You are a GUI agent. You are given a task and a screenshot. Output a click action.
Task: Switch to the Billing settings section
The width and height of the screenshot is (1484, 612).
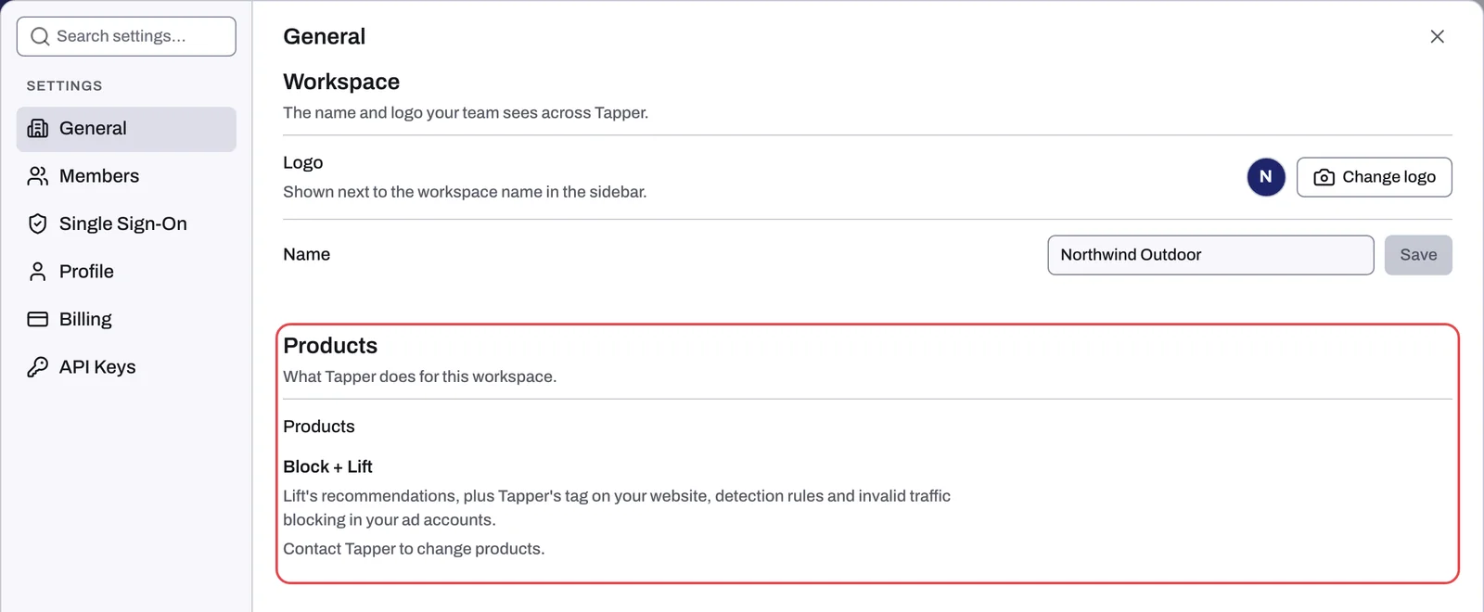tap(126, 319)
